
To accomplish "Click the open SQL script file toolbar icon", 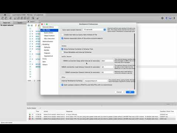I will click(6, 18).
